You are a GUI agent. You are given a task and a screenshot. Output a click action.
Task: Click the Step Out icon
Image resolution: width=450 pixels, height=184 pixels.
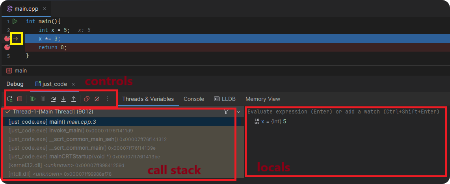coord(74,99)
